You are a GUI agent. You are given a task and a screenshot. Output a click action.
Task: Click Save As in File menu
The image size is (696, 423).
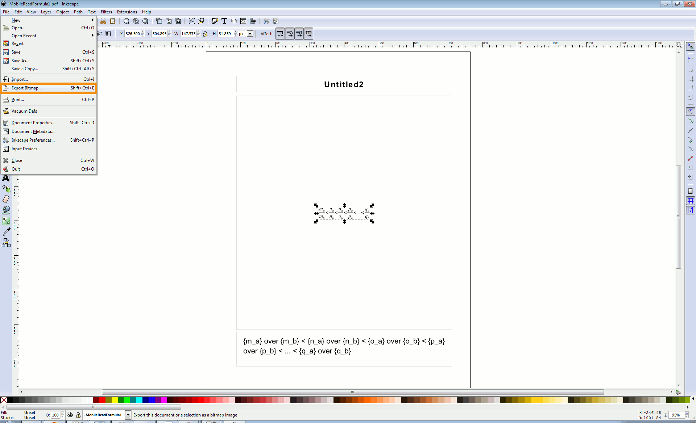pyautogui.click(x=20, y=61)
